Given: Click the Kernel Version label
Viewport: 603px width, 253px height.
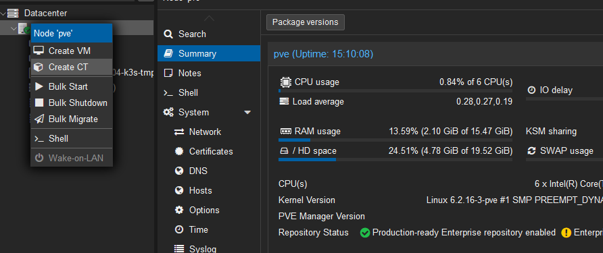Looking at the screenshot, I should [306, 200].
